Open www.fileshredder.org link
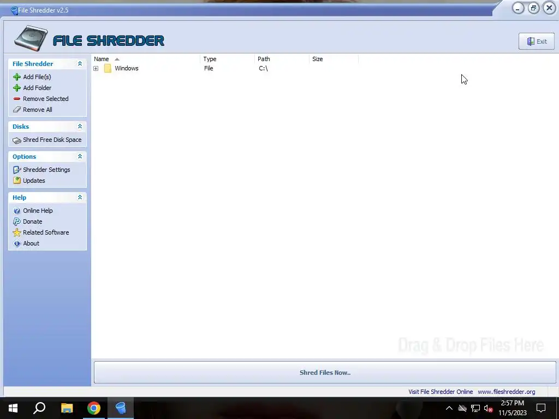The width and height of the screenshot is (559, 419). coord(506,392)
